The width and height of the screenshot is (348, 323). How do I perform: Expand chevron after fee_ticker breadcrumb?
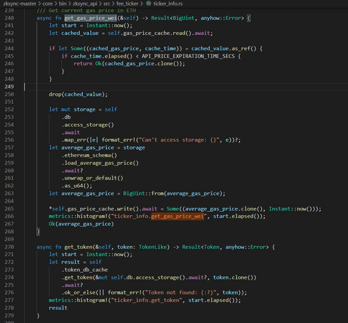pyautogui.click(x=141, y=3)
